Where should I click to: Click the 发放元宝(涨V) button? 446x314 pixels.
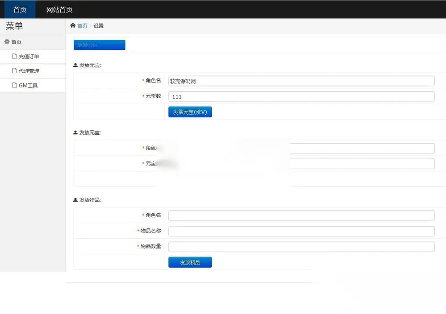click(x=190, y=112)
